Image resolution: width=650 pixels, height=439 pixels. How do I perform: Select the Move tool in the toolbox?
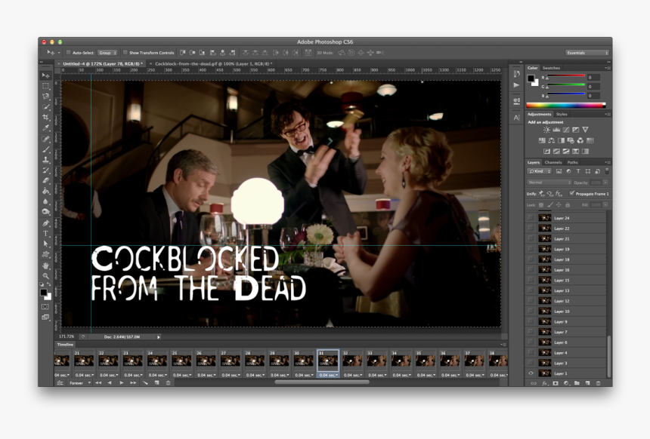(x=45, y=75)
